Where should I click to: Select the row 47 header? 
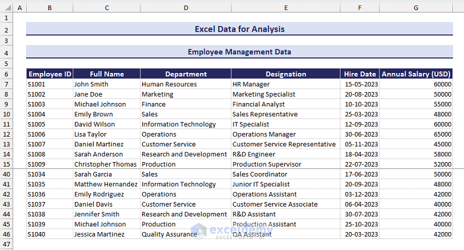click(x=6, y=245)
